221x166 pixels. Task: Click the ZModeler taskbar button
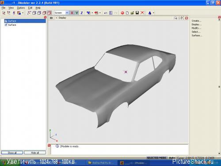(133, 163)
